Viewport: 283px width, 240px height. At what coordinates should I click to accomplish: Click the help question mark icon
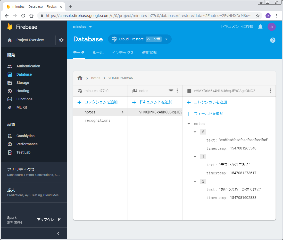click(272, 40)
